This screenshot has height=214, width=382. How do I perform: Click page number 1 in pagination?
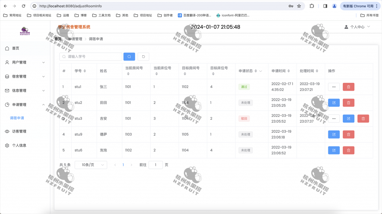(123, 165)
